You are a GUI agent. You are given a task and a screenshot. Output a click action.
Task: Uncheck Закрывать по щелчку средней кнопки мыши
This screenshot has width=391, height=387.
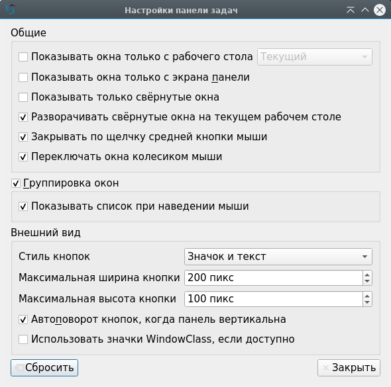pos(23,137)
